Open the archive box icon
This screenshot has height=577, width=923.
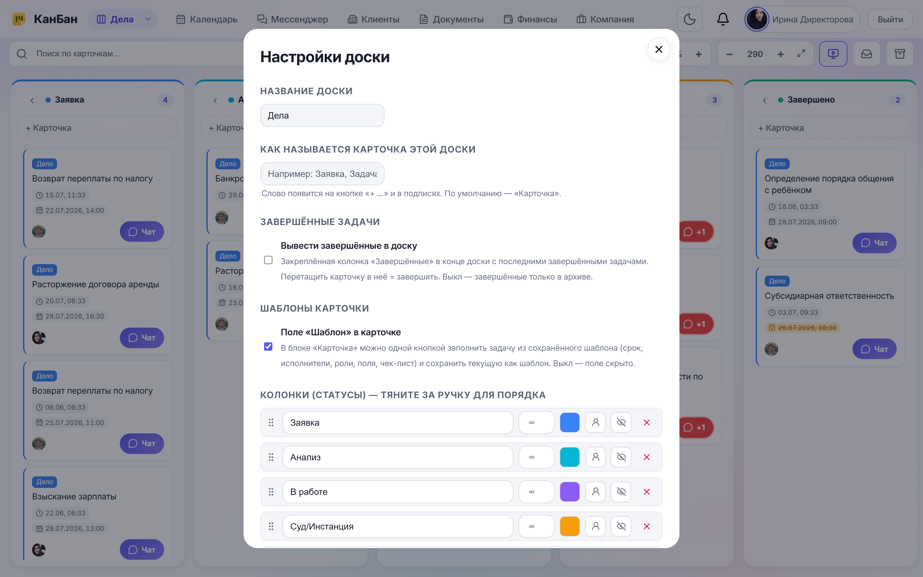(900, 54)
